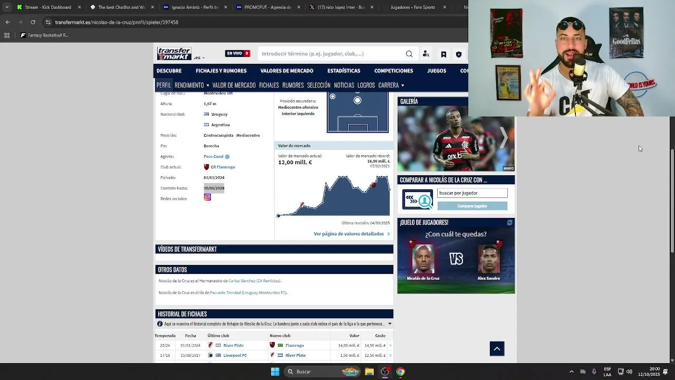The height and width of the screenshot is (380, 675).
Task: Open the bookmark watchlist icon
Action: pyautogui.click(x=443, y=54)
